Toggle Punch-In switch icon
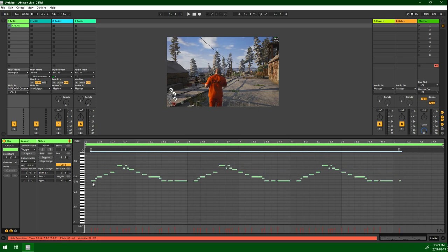The width and height of the screenshot is (448, 252). coord(255,14)
